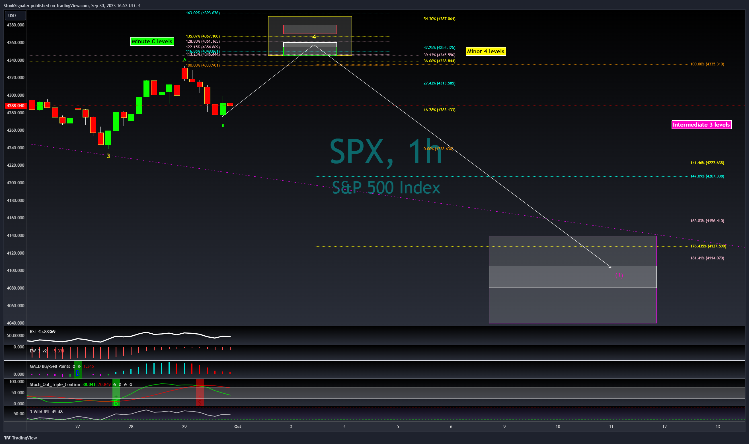Image resolution: width=749 pixels, height=444 pixels.
Task: Select fib label '147.09% (4207.338)'
Action: pyautogui.click(x=707, y=176)
